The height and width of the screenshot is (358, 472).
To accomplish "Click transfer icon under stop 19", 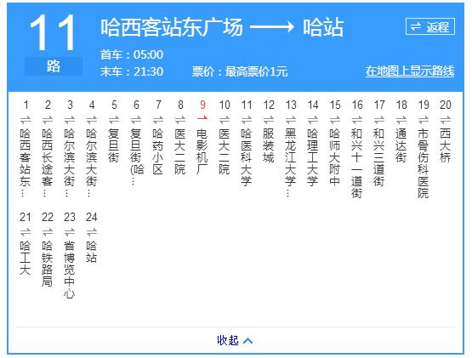I will (x=424, y=120).
